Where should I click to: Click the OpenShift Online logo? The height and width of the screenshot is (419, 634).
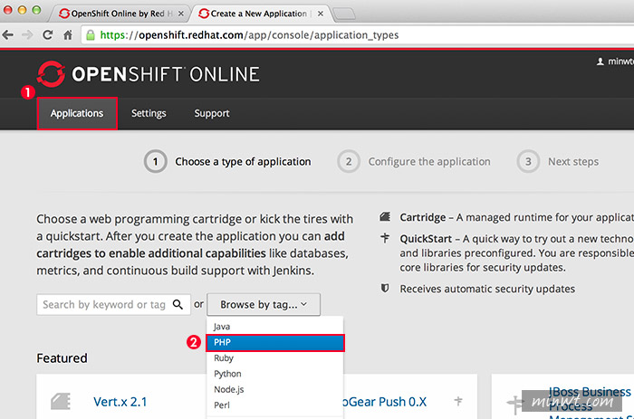pos(149,74)
